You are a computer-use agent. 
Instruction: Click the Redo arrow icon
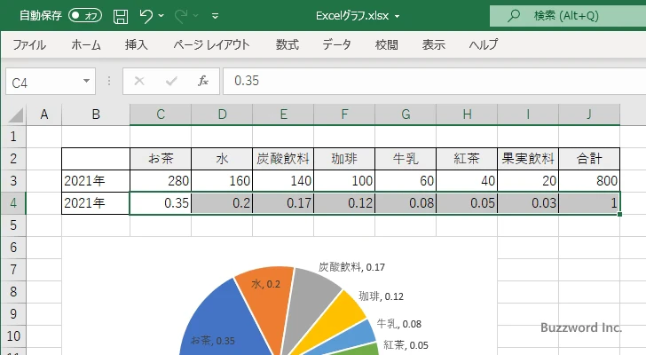point(181,16)
